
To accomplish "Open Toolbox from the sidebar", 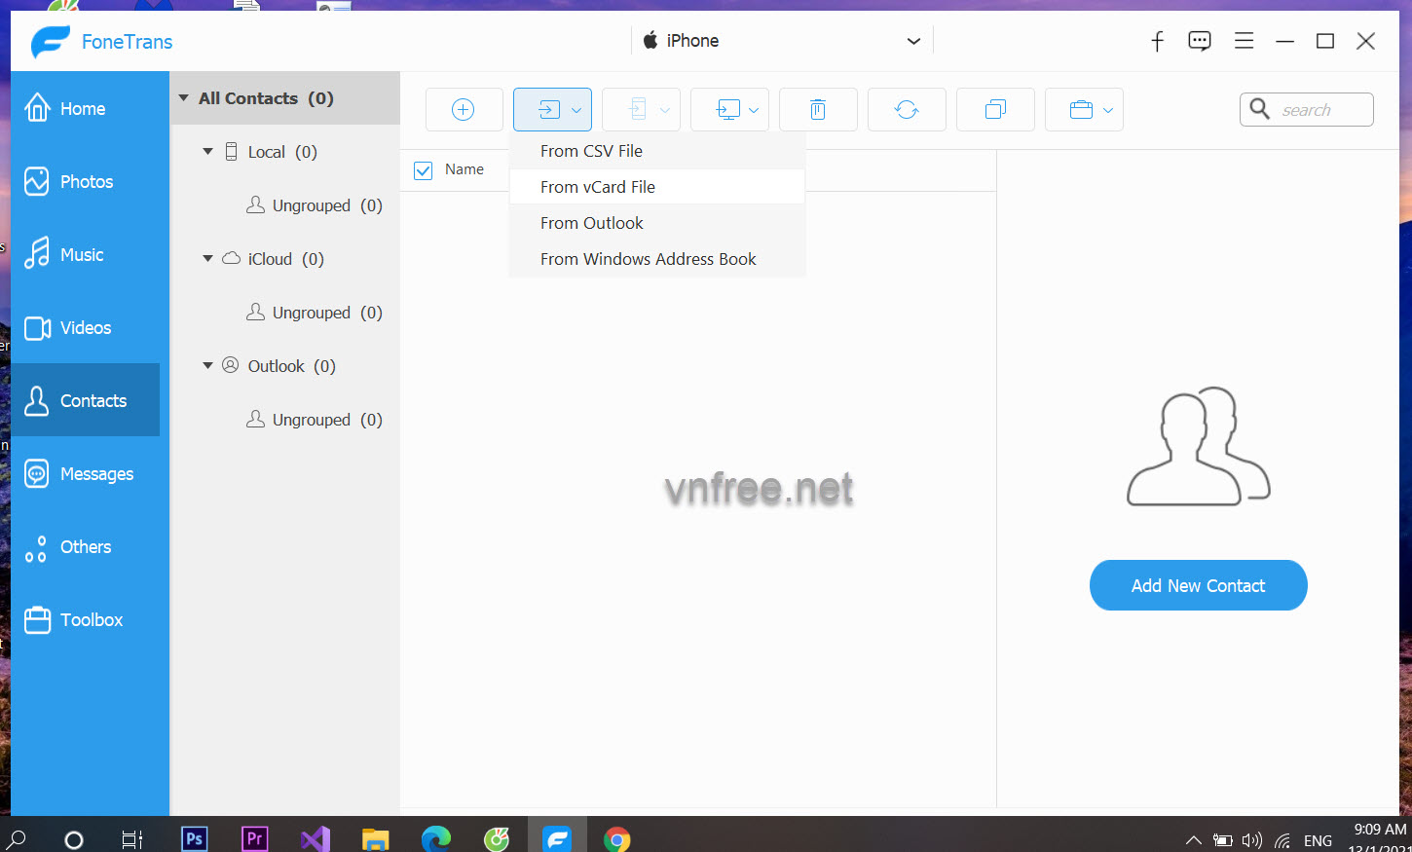I will click(x=91, y=620).
